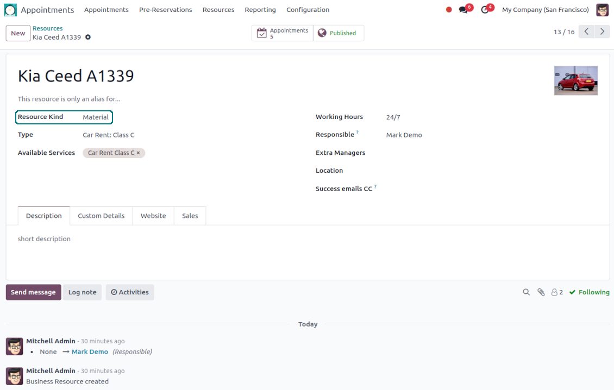Click the Send message button

[33, 292]
